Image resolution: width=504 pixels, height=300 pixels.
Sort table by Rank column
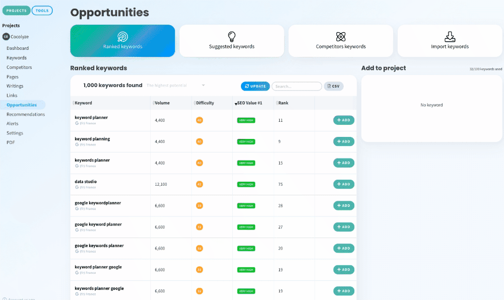click(x=283, y=103)
